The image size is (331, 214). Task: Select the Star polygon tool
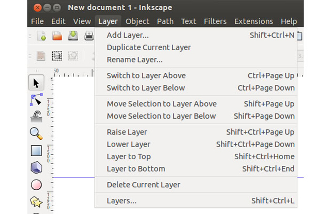pos(36,201)
